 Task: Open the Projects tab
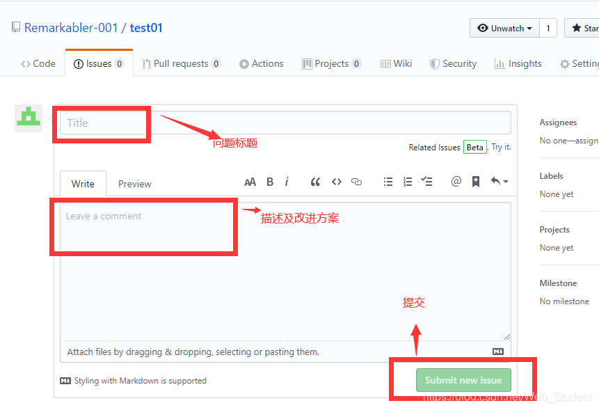pyautogui.click(x=332, y=63)
